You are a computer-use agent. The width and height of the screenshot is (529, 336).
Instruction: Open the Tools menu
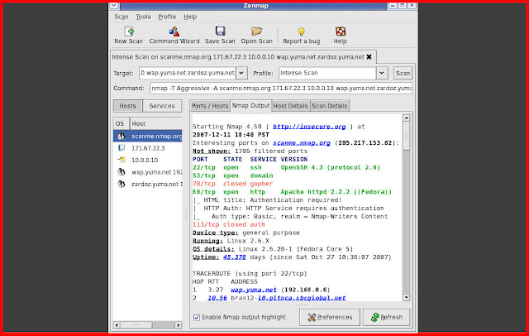[x=143, y=17]
